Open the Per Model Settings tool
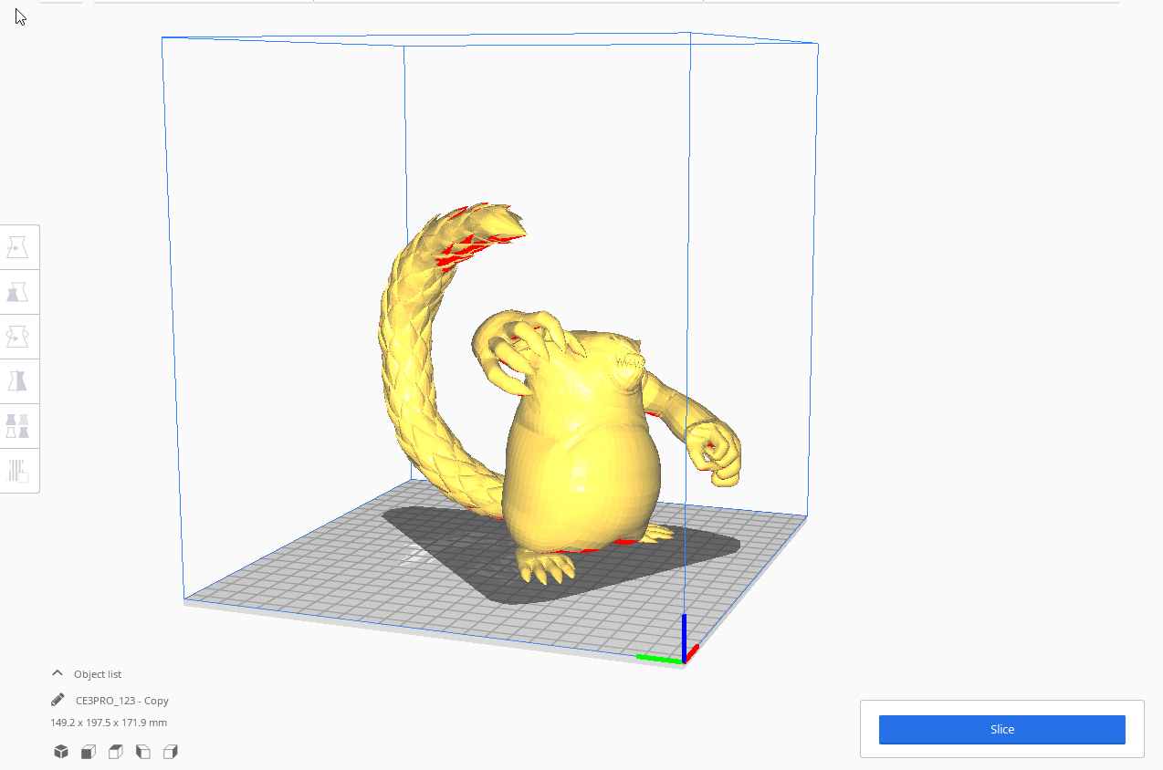 [19, 425]
